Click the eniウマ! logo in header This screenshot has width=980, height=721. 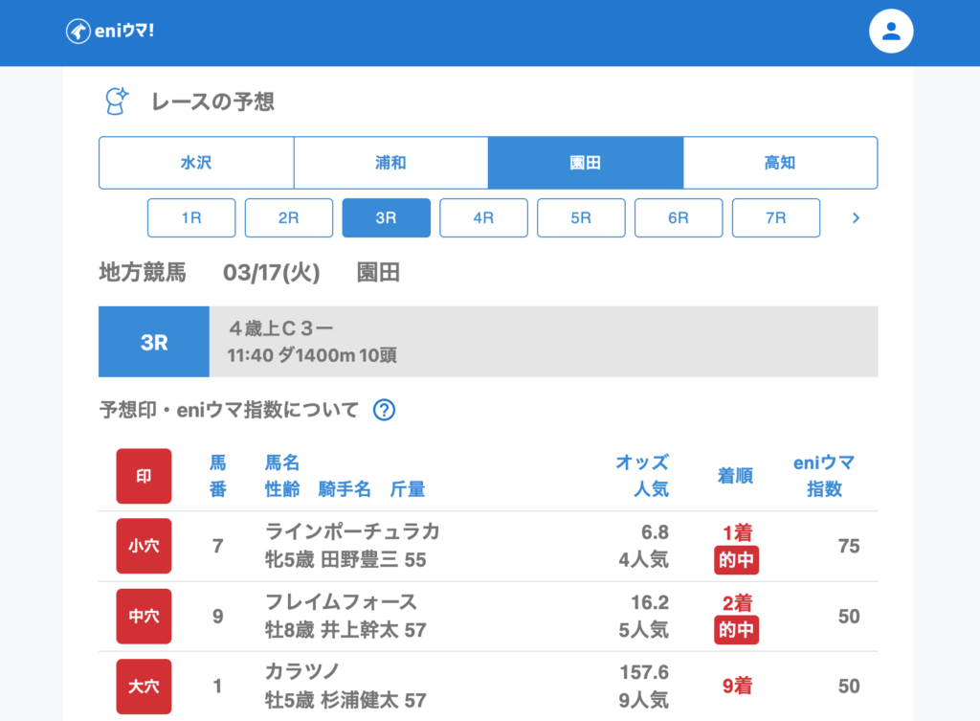(110, 31)
